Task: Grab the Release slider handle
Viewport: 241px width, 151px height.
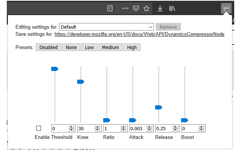Action: 159,107
